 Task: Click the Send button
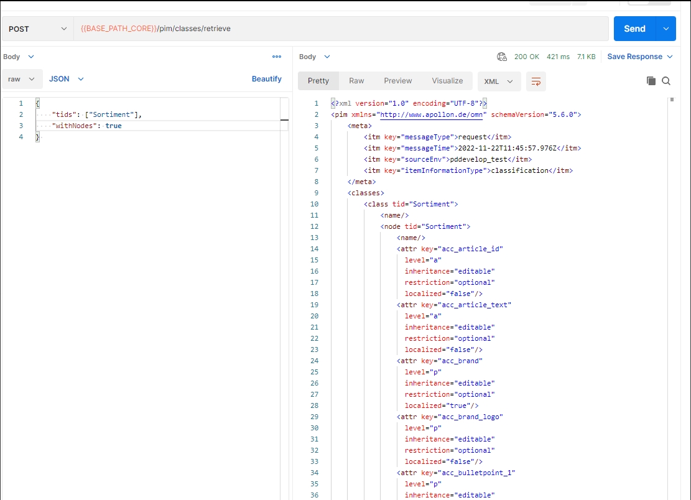(x=634, y=29)
